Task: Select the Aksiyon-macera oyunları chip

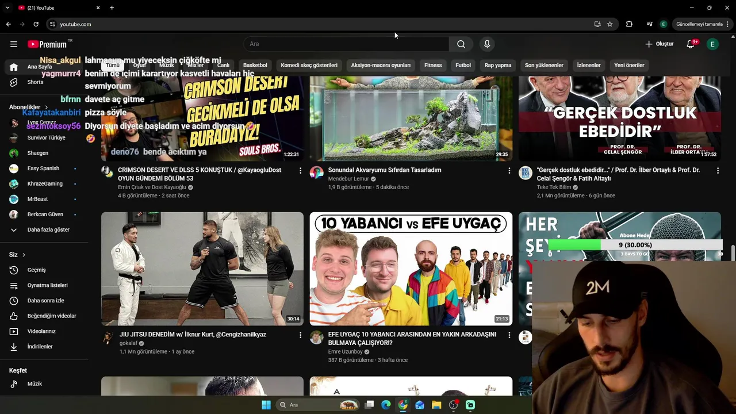Action: point(381,66)
